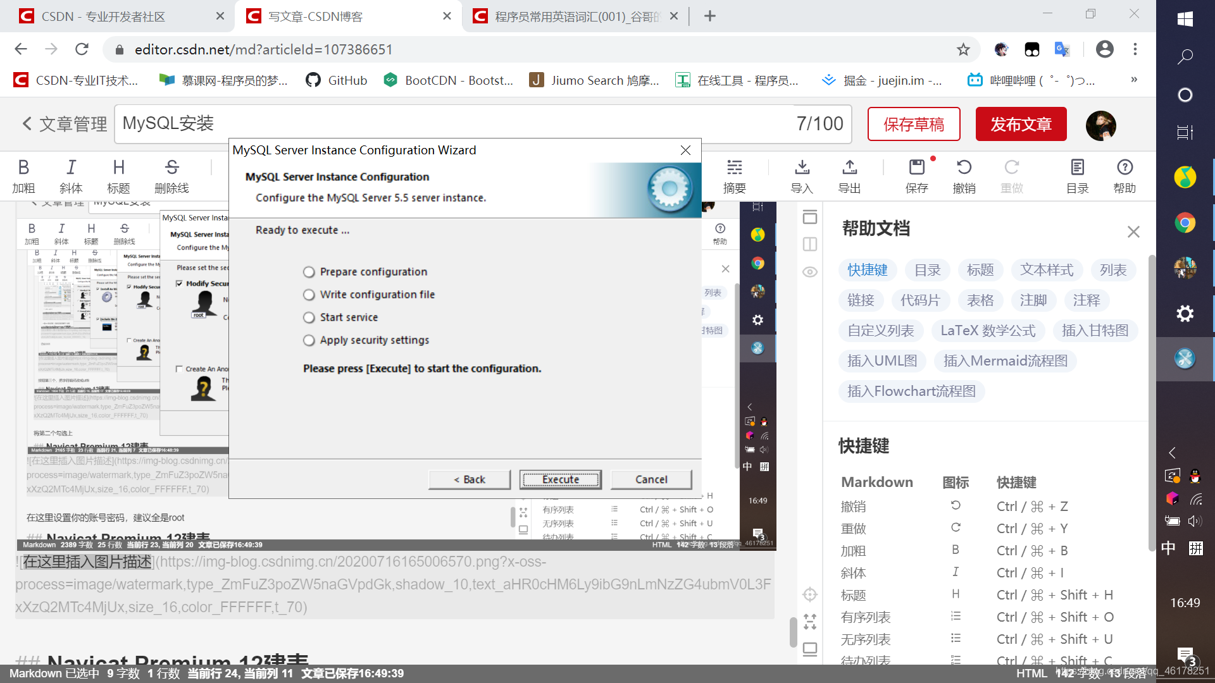Bookmark this page with star icon
This screenshot has height=683, width=1215.
click(963, 49)
